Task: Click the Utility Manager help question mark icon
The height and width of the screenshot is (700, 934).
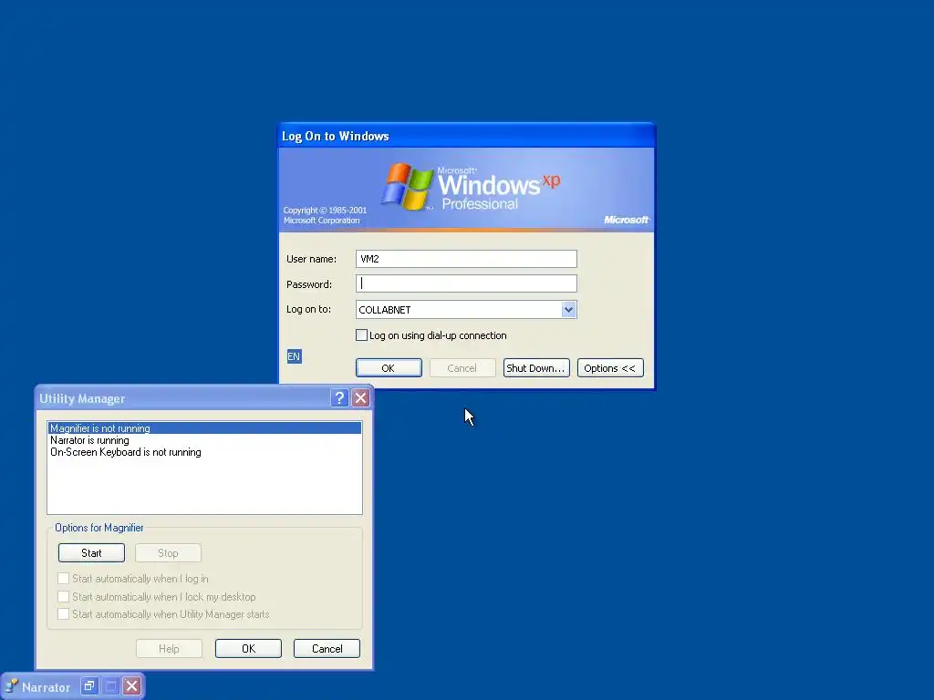Action: coord(339,398)
